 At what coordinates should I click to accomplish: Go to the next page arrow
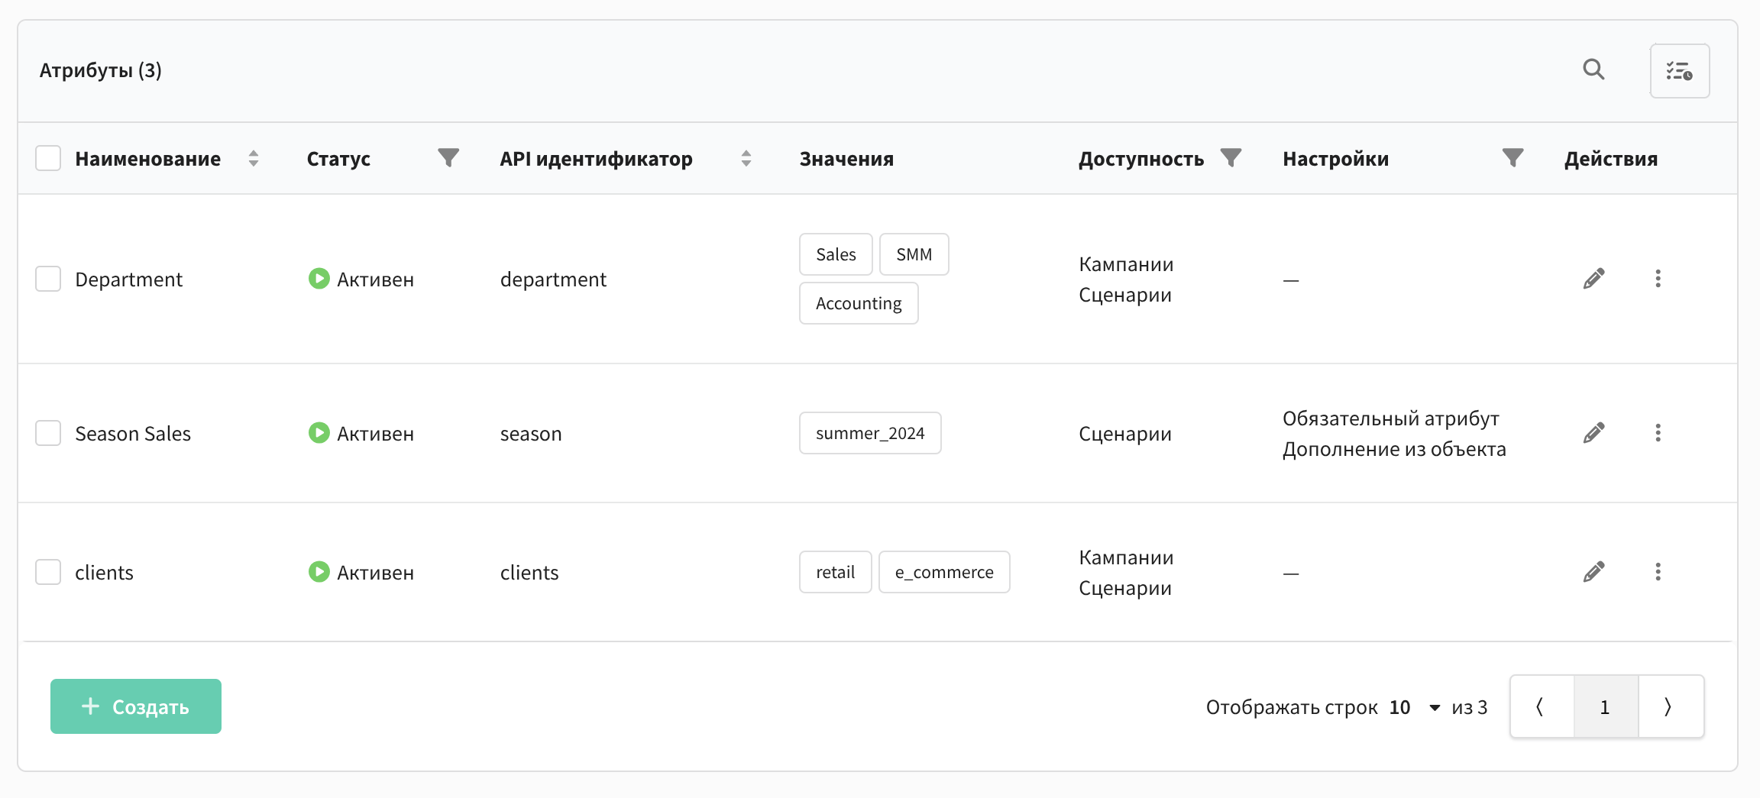[x=1668, y=707]
